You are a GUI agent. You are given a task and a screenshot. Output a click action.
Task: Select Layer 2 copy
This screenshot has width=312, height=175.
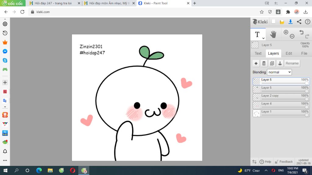coord(281,97)
